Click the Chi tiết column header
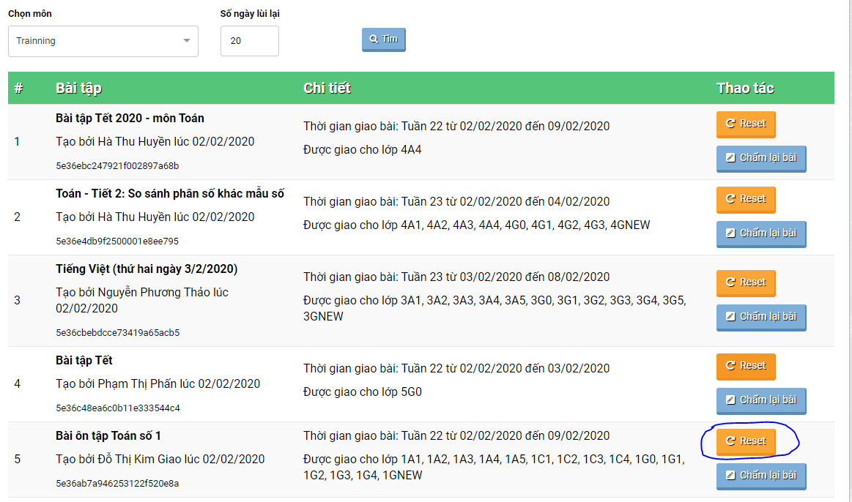Image resolution: width=852 pixels, height=502 pixels. tap(327, 89)
